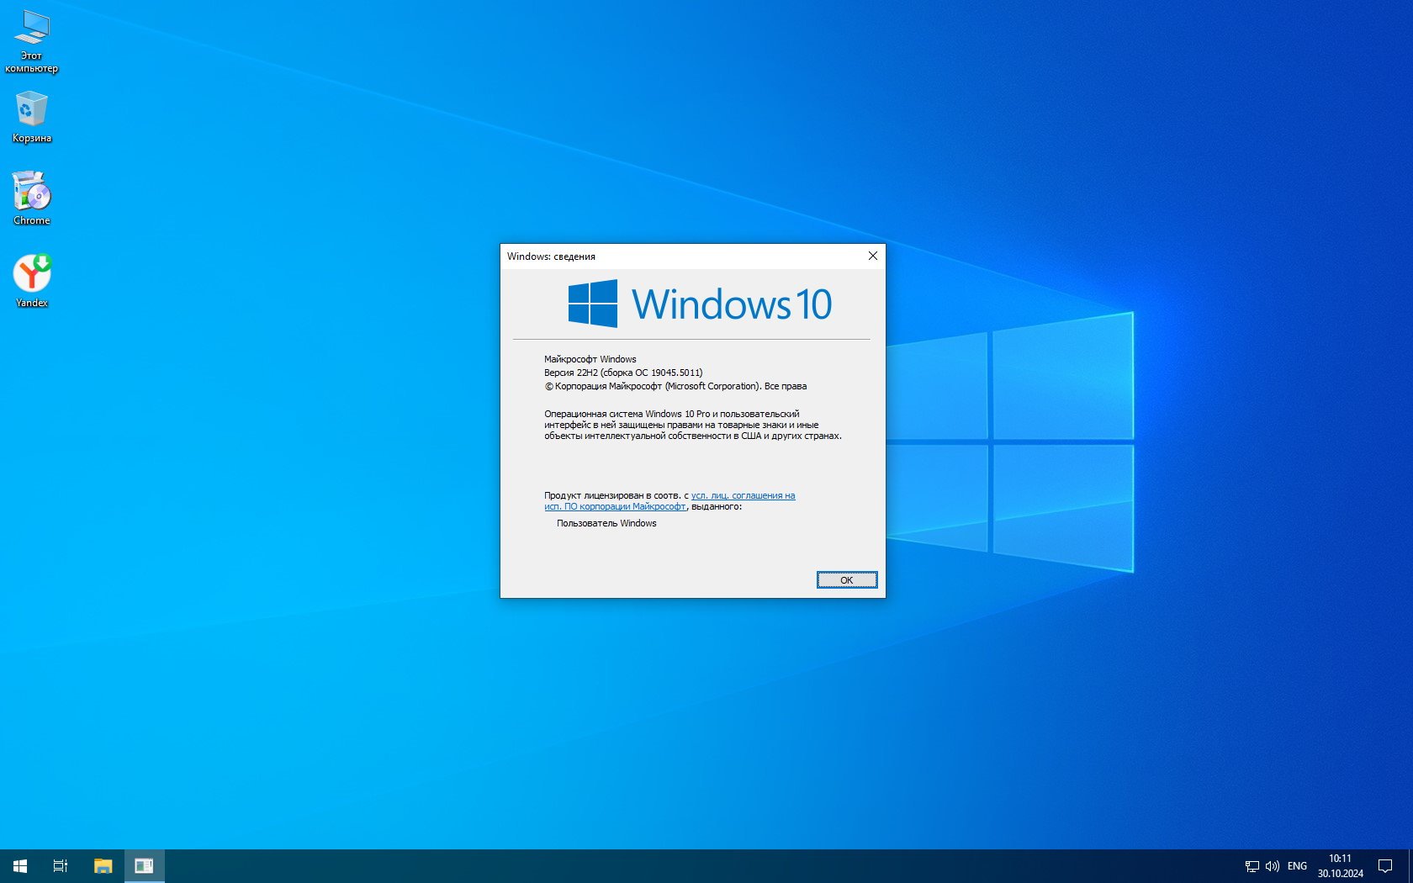Open the notification center icon

tap(1384, 866)
